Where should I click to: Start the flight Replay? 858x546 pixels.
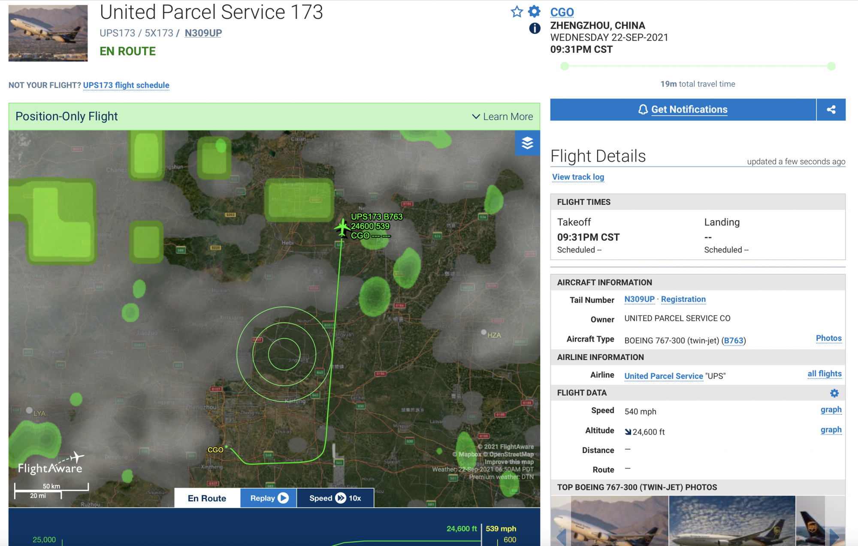269,498
